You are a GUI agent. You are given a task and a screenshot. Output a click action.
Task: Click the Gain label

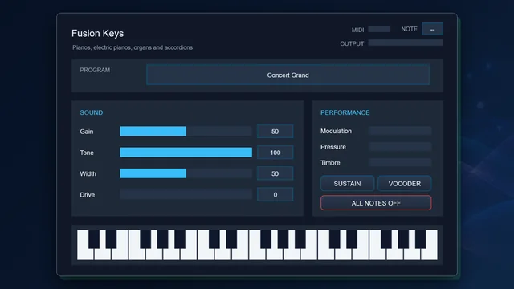(x=87, y=132)
